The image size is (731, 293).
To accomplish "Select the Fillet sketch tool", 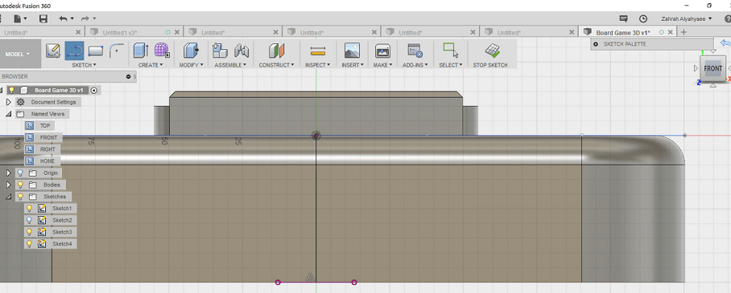I will point(117,51).
